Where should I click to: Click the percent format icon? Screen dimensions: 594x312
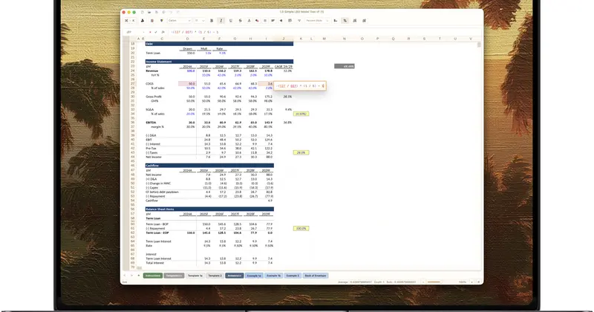point(345,21)
